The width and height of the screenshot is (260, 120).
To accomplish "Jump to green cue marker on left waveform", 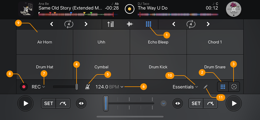I will [x=91, y=13].
